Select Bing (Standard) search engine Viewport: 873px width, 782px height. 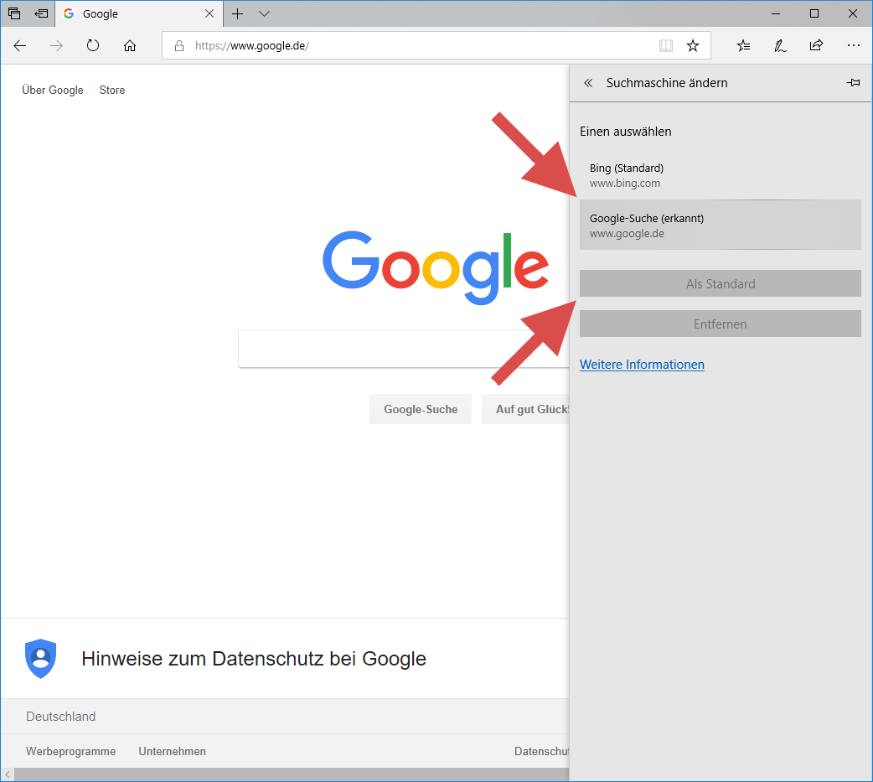click(x=720, y=175)
